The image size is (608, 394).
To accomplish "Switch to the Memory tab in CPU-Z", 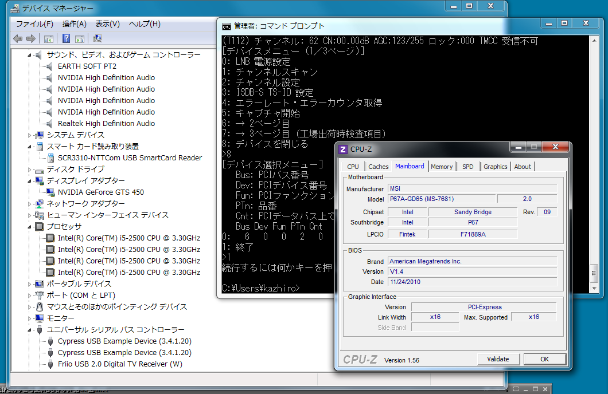I will pos(442,167).
